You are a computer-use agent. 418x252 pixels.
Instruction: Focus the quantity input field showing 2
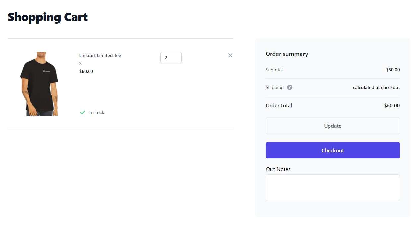(x=171, y=58)
